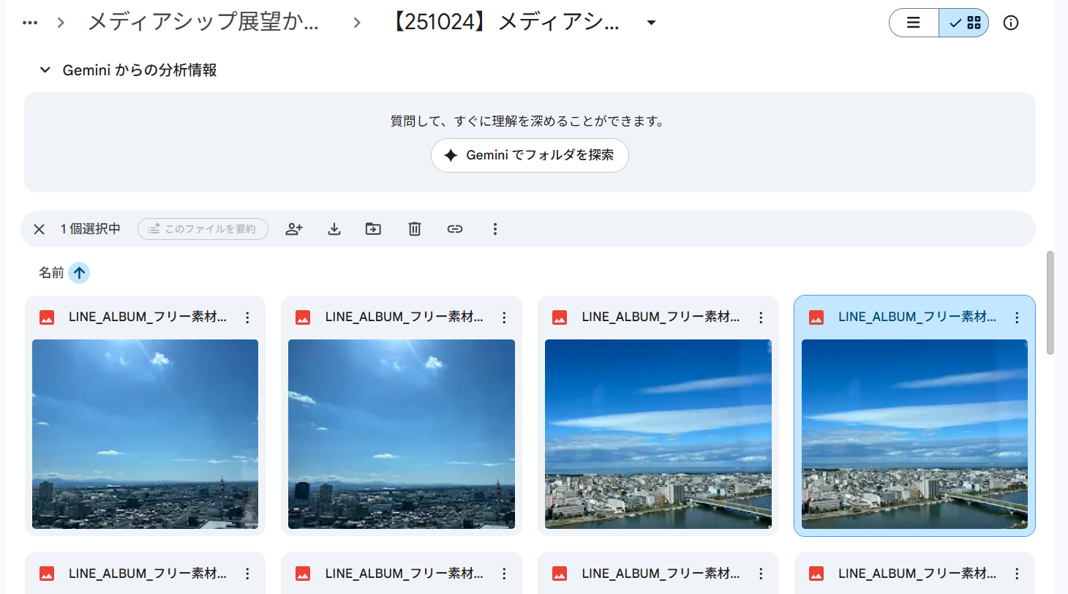Open more actions in selection toolbar

coord(495,229)
